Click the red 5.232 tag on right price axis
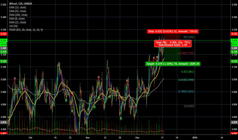 234,34
